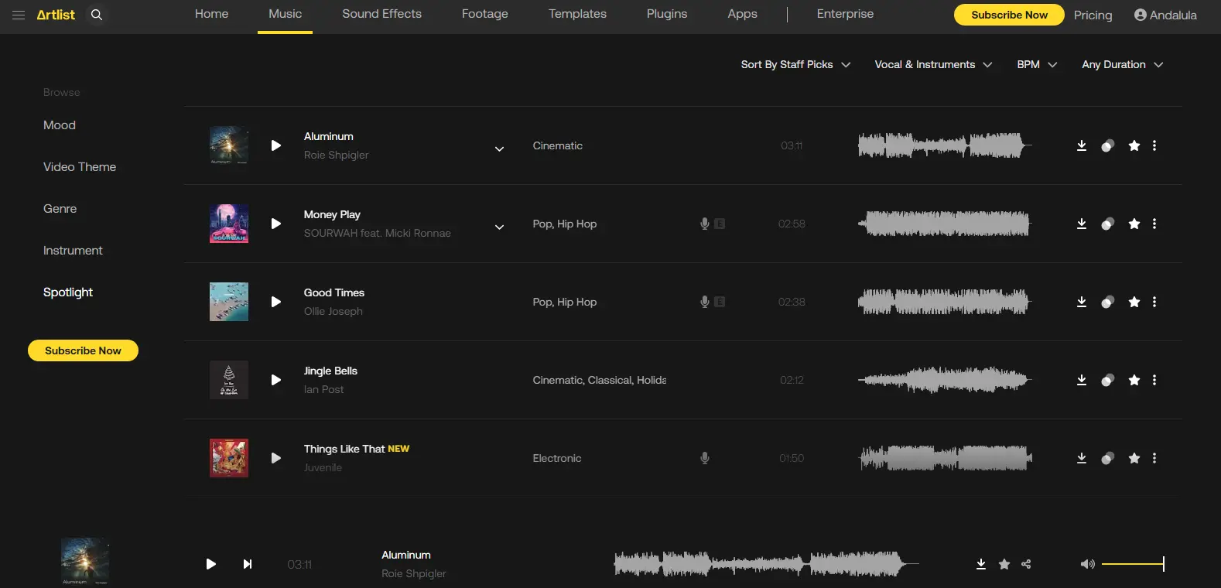Image resolution: width=1221 pixels, height=588 pixels.
Task: Go to the Footage tab
Action: 484,14
